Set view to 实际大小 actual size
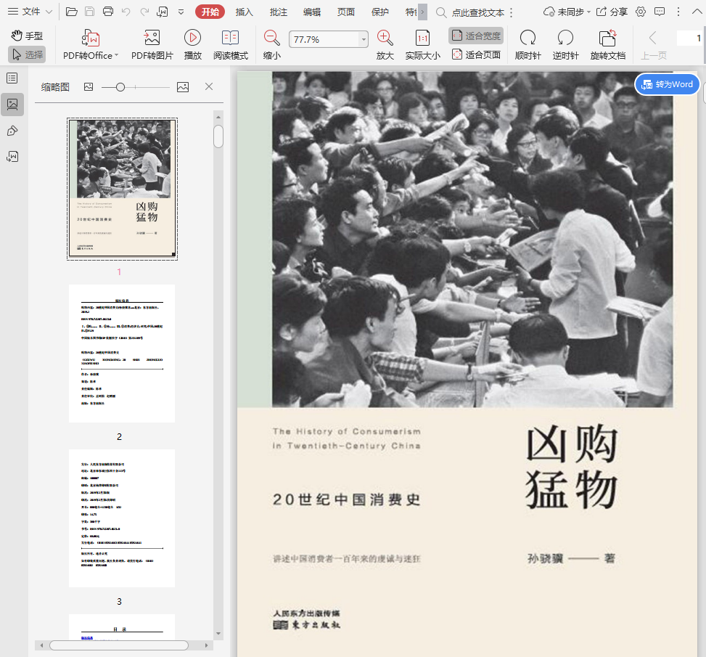The image size is (706, 657). (x=423, y=44)
